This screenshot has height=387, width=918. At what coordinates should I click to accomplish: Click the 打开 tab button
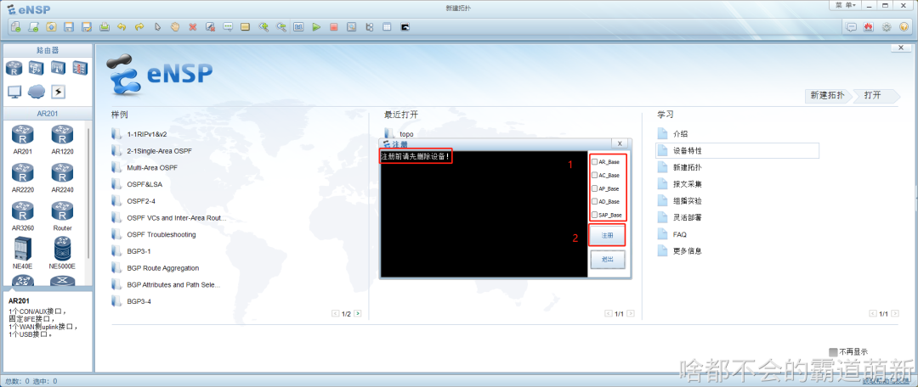(874, 95)
